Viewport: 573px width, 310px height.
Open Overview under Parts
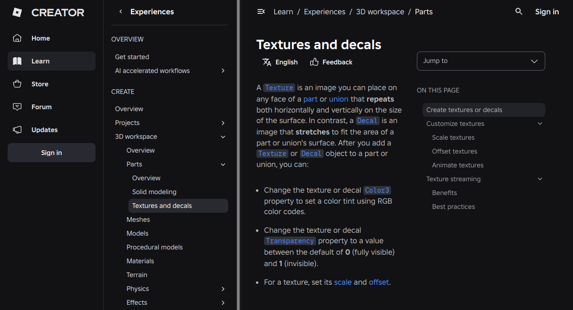pyautogui.click(x=146, y=178)
